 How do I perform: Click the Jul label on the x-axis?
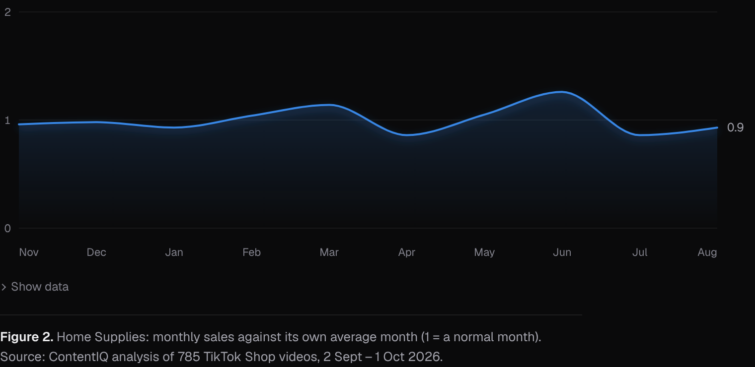639,252
